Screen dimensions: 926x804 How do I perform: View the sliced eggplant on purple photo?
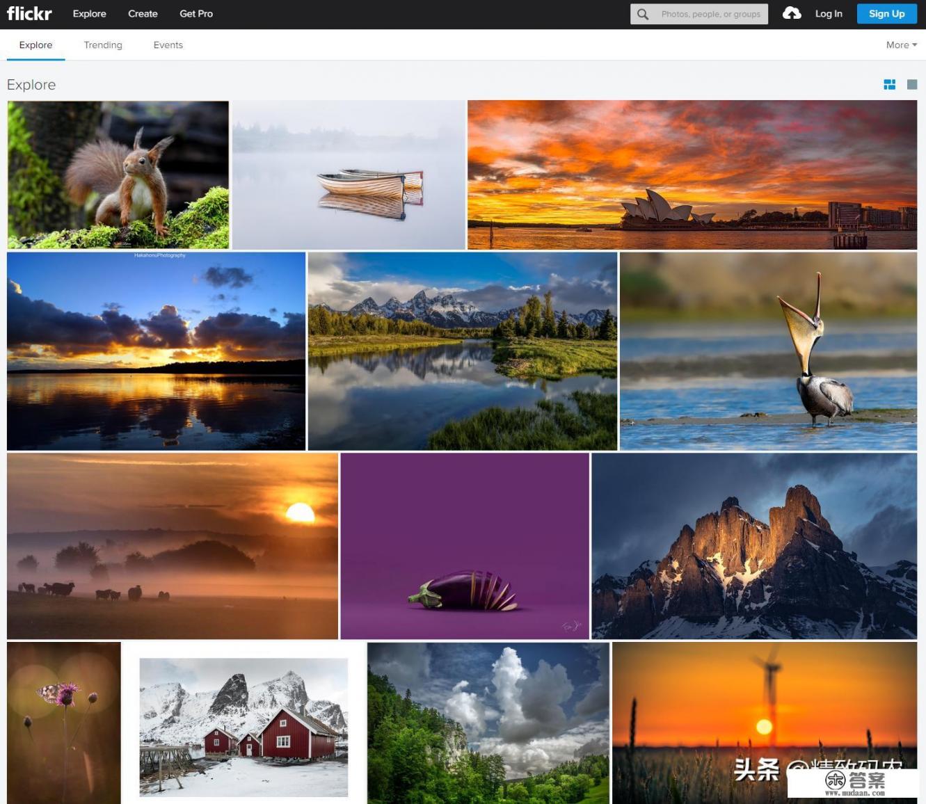pyautogui.click(x=465, y=546)
